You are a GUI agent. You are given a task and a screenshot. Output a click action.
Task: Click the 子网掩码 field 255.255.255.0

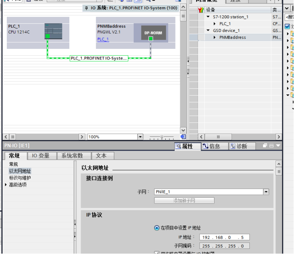coord(224,246)
